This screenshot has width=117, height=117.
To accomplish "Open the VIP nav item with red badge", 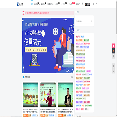I will click(x=70, y=4).
